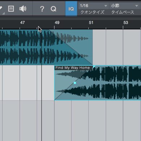Open the 小節 timebase dropdown

click(x=125, y=6)
